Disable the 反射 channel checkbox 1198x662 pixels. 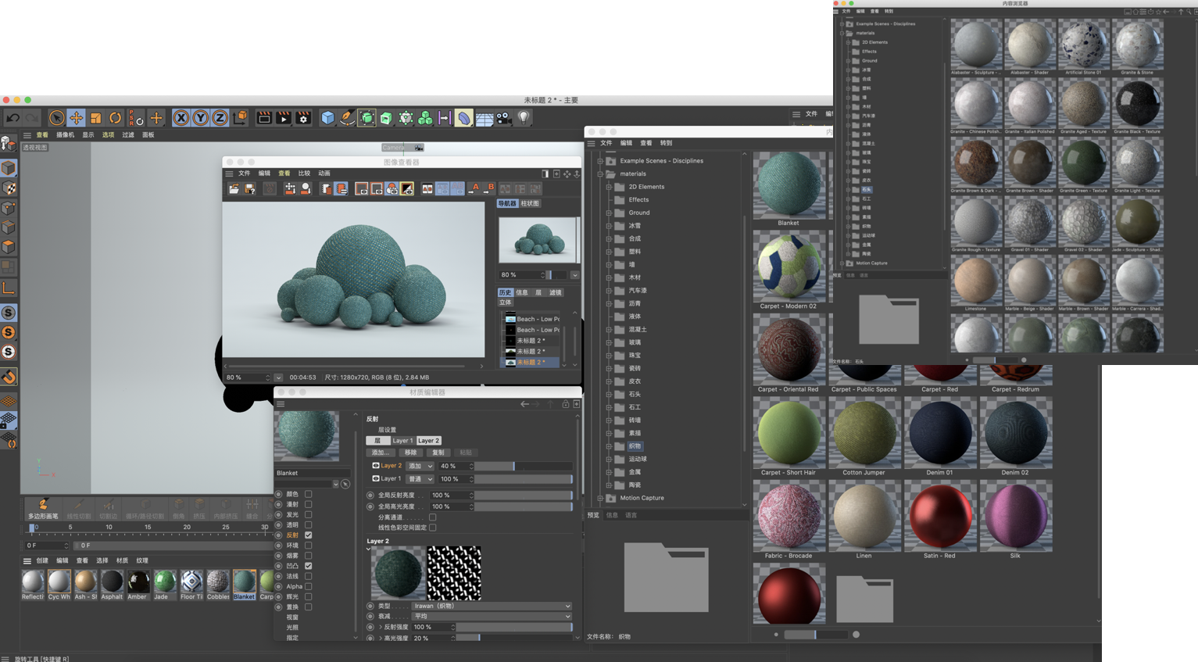(x=309, y=535)
